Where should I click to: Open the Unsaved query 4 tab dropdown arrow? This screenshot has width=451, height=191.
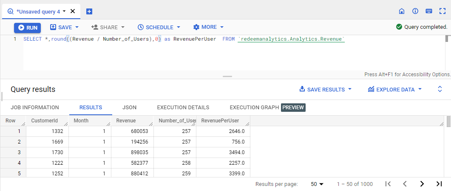64,11
